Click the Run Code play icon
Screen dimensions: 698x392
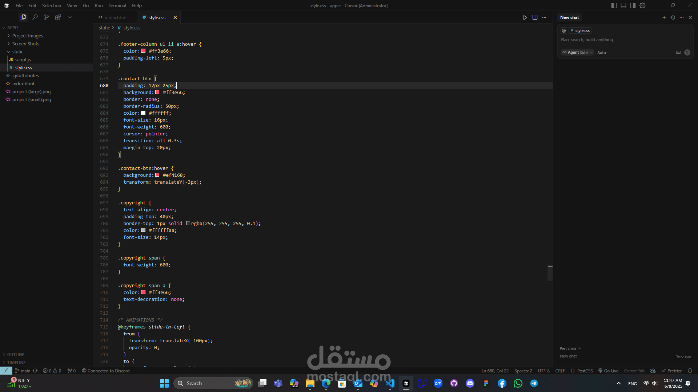[x=525, y=17]
